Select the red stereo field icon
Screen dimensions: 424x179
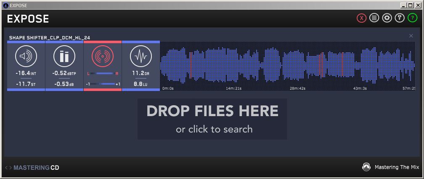103,56
